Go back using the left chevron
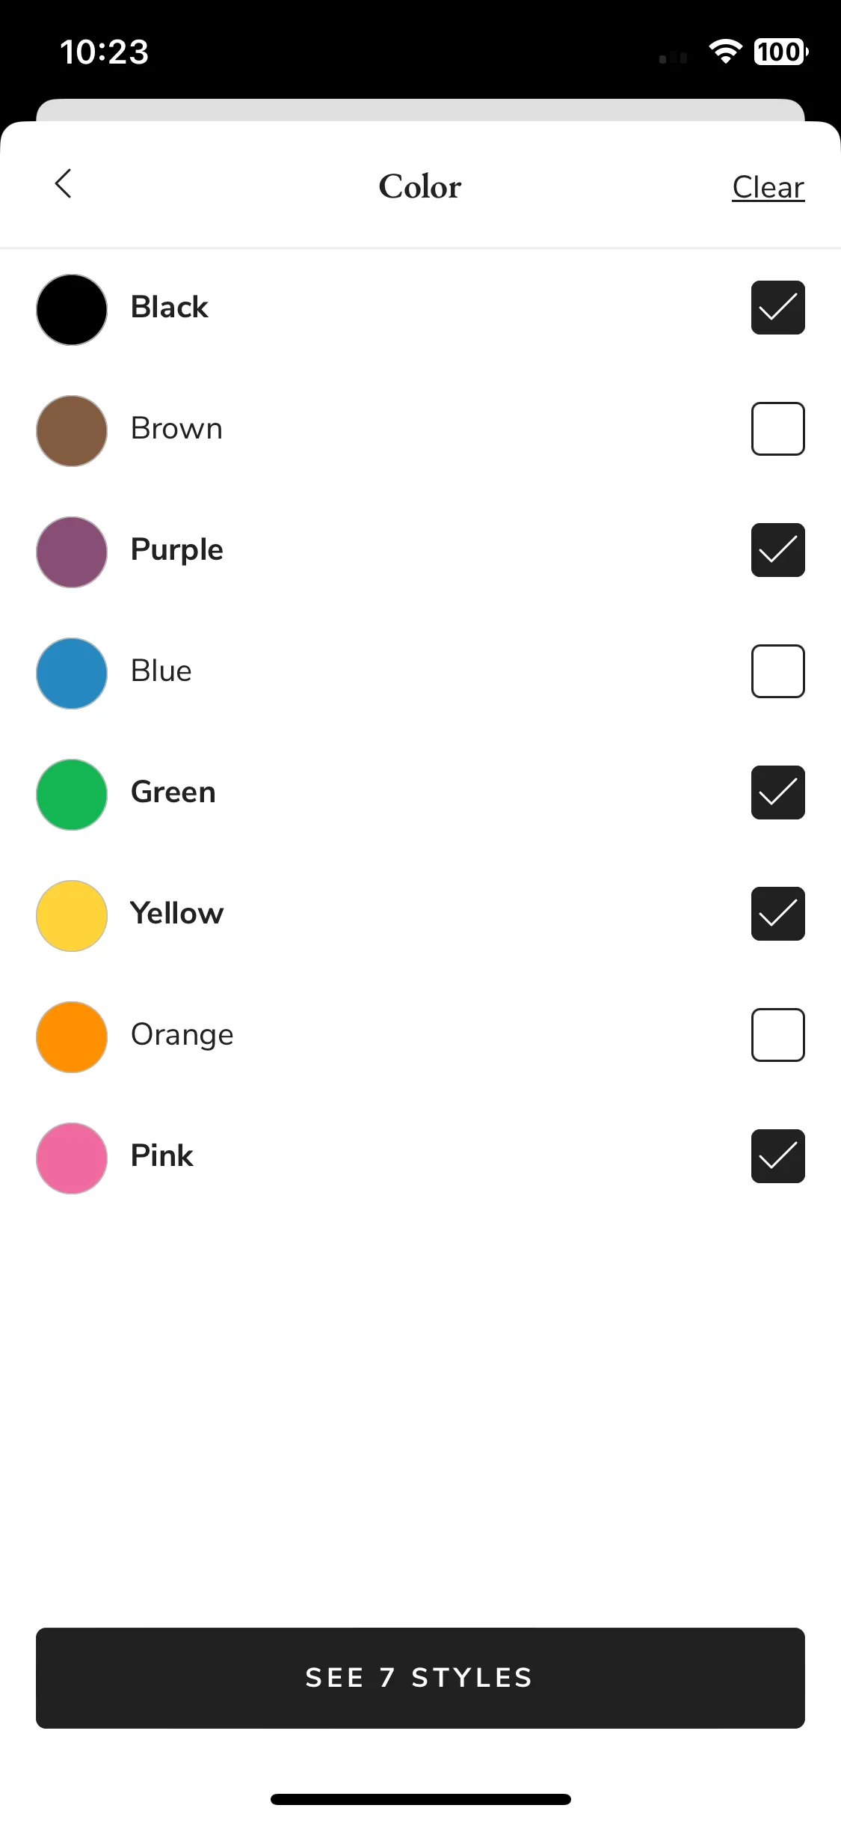 point(64,183)
